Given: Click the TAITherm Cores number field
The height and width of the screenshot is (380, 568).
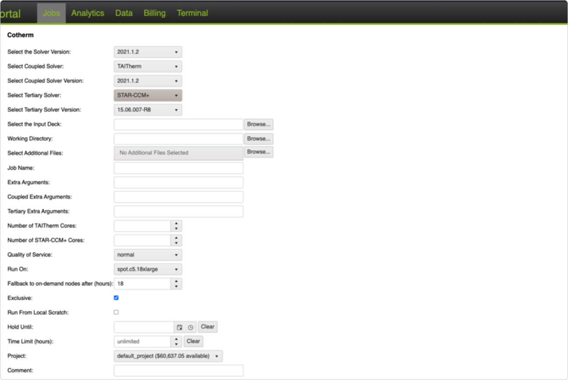Looking at the screenshot, I should pyautogui.click(x=142, y=226).
